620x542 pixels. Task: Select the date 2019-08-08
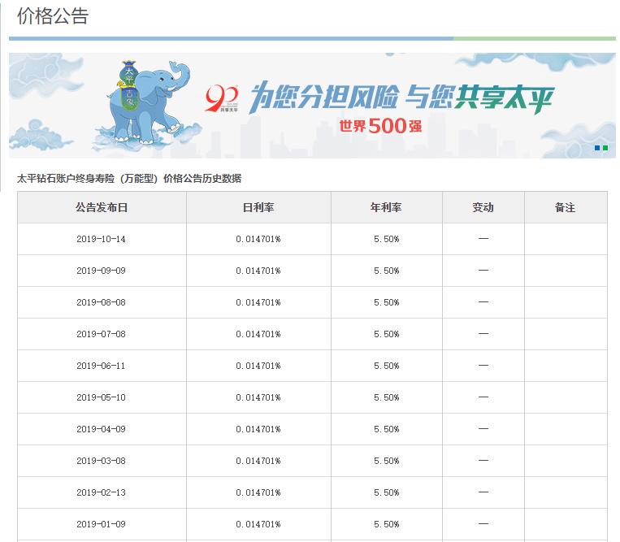pyautogui.click(x=102, y=302)
